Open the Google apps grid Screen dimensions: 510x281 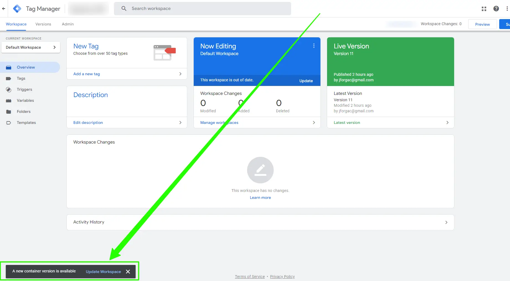pos(484,9)
